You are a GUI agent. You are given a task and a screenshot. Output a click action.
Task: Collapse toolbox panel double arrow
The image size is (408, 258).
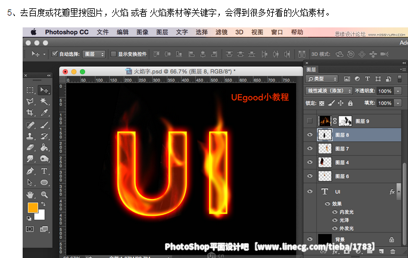click(x=49, y=75)
